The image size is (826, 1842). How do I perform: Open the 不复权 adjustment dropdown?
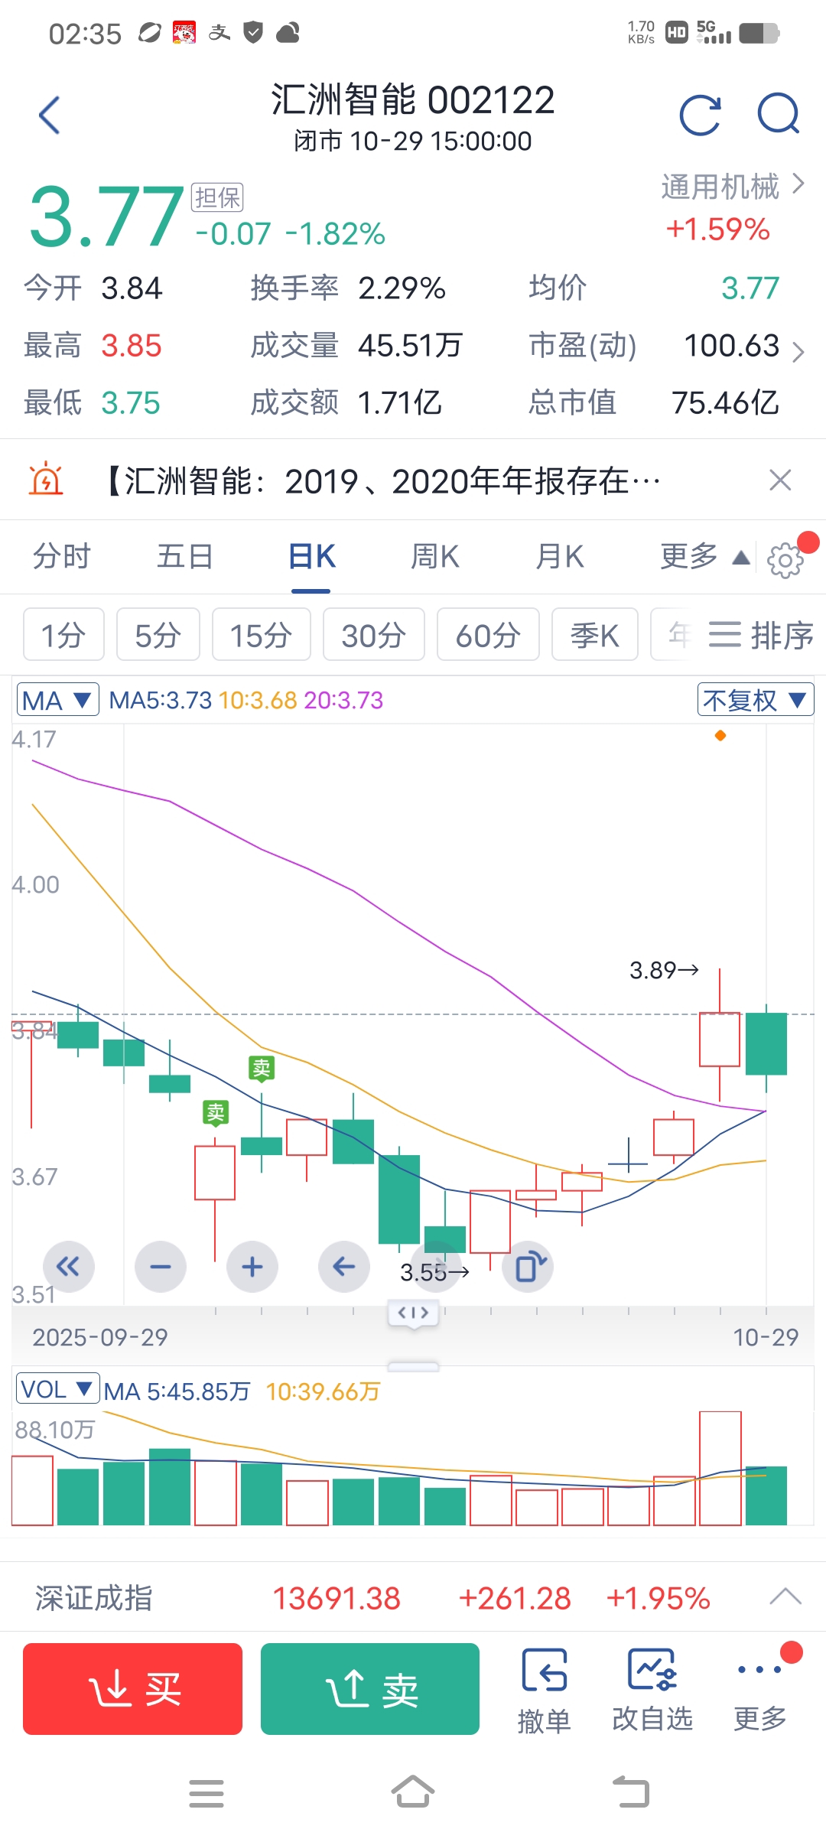[756, 700]
